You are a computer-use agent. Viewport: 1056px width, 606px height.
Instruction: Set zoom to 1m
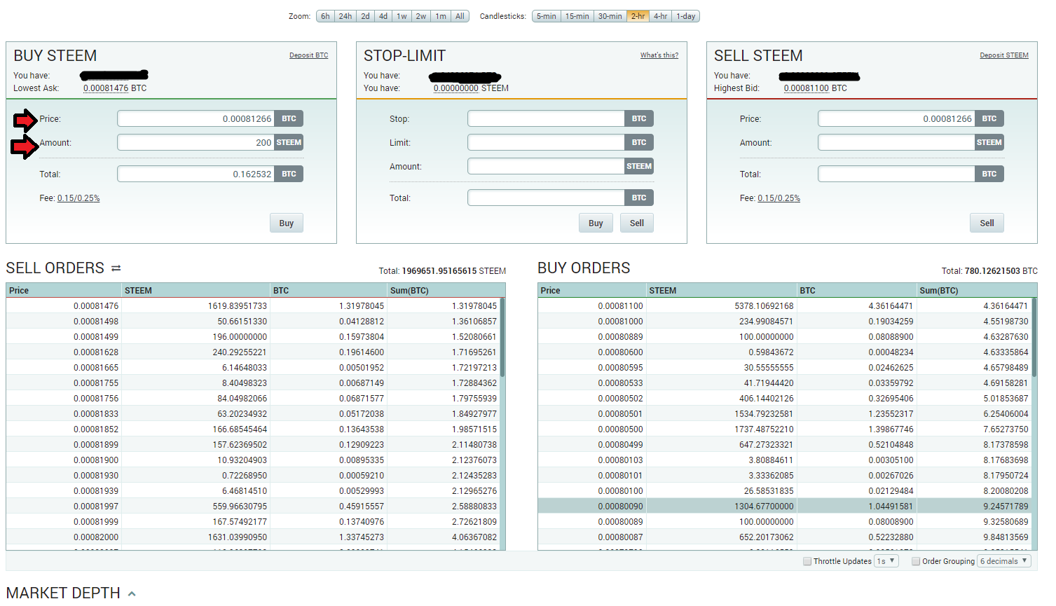pyautogui.click(x=441, y=16)
